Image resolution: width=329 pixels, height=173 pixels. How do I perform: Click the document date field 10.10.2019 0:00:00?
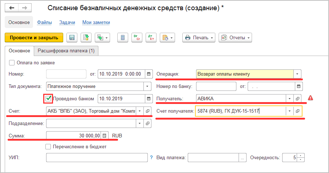point(121,74)
